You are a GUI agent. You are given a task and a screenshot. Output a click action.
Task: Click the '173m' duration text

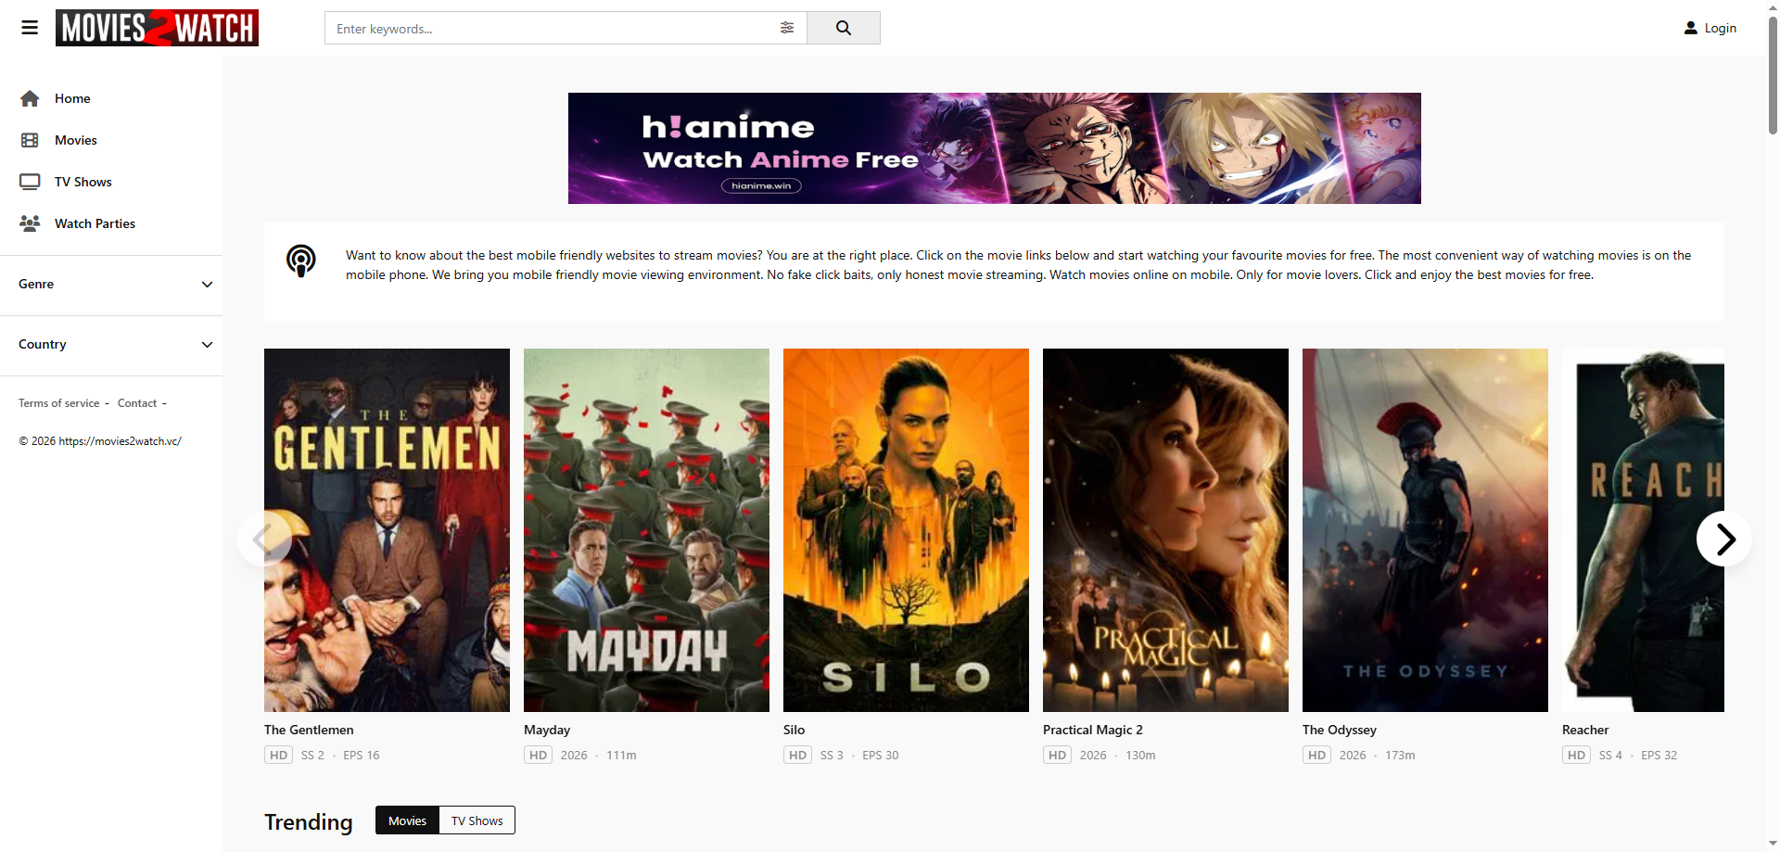[1400, 756]
